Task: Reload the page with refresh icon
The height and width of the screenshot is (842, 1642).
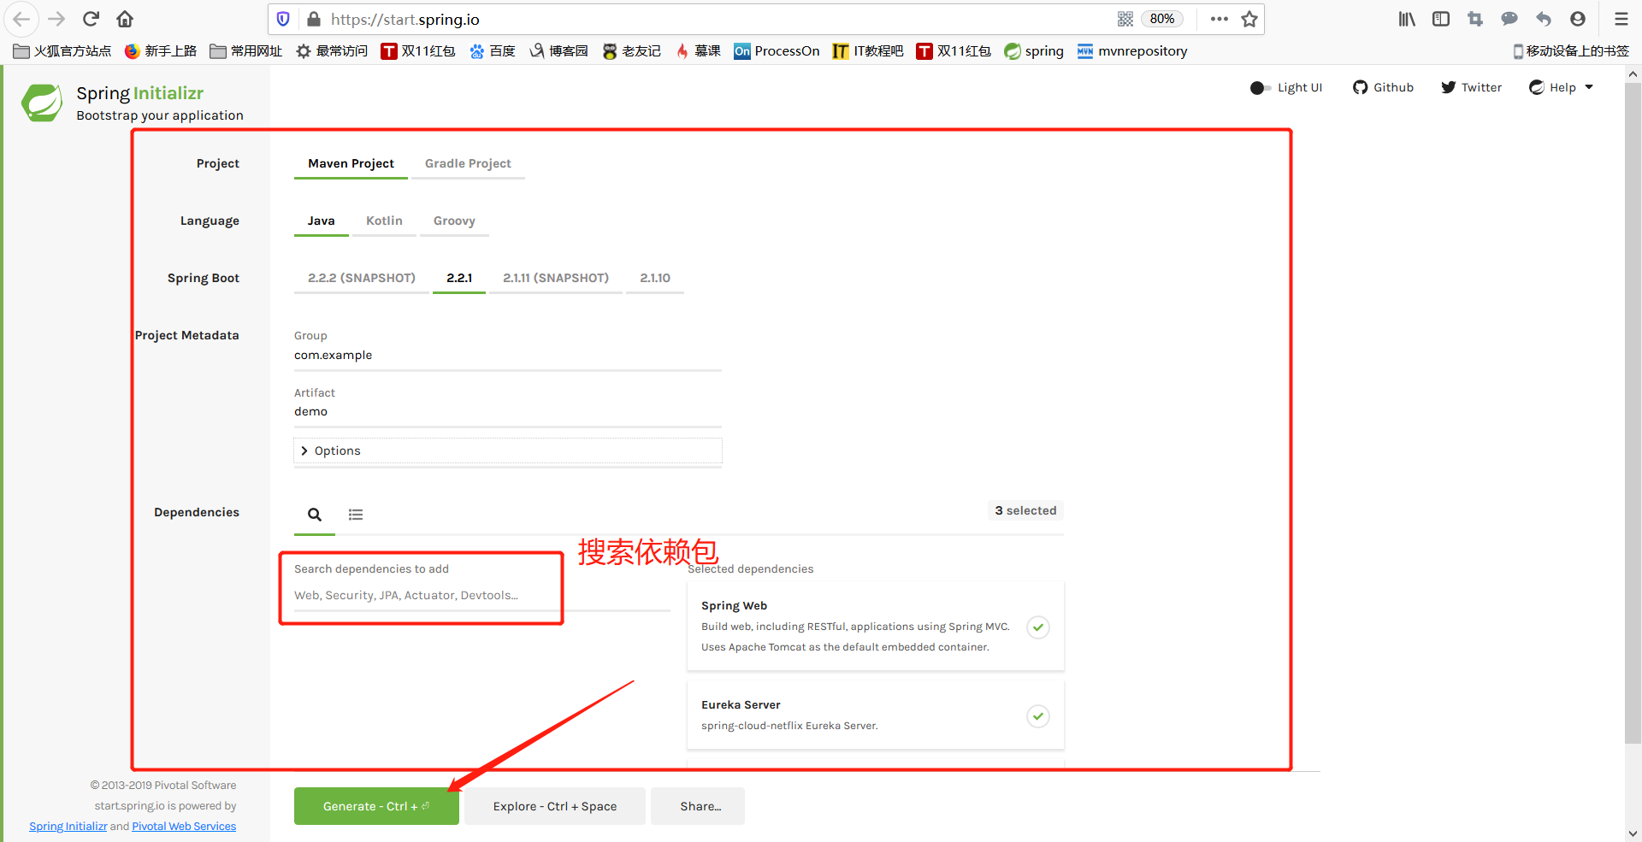Action: click(91, 19)
